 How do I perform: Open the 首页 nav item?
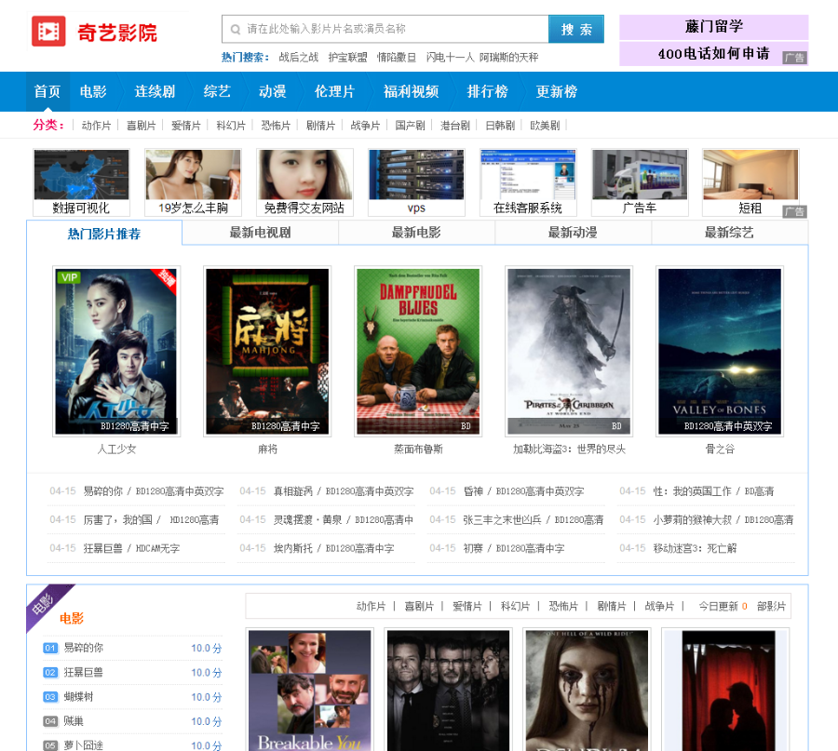(47, 91)
